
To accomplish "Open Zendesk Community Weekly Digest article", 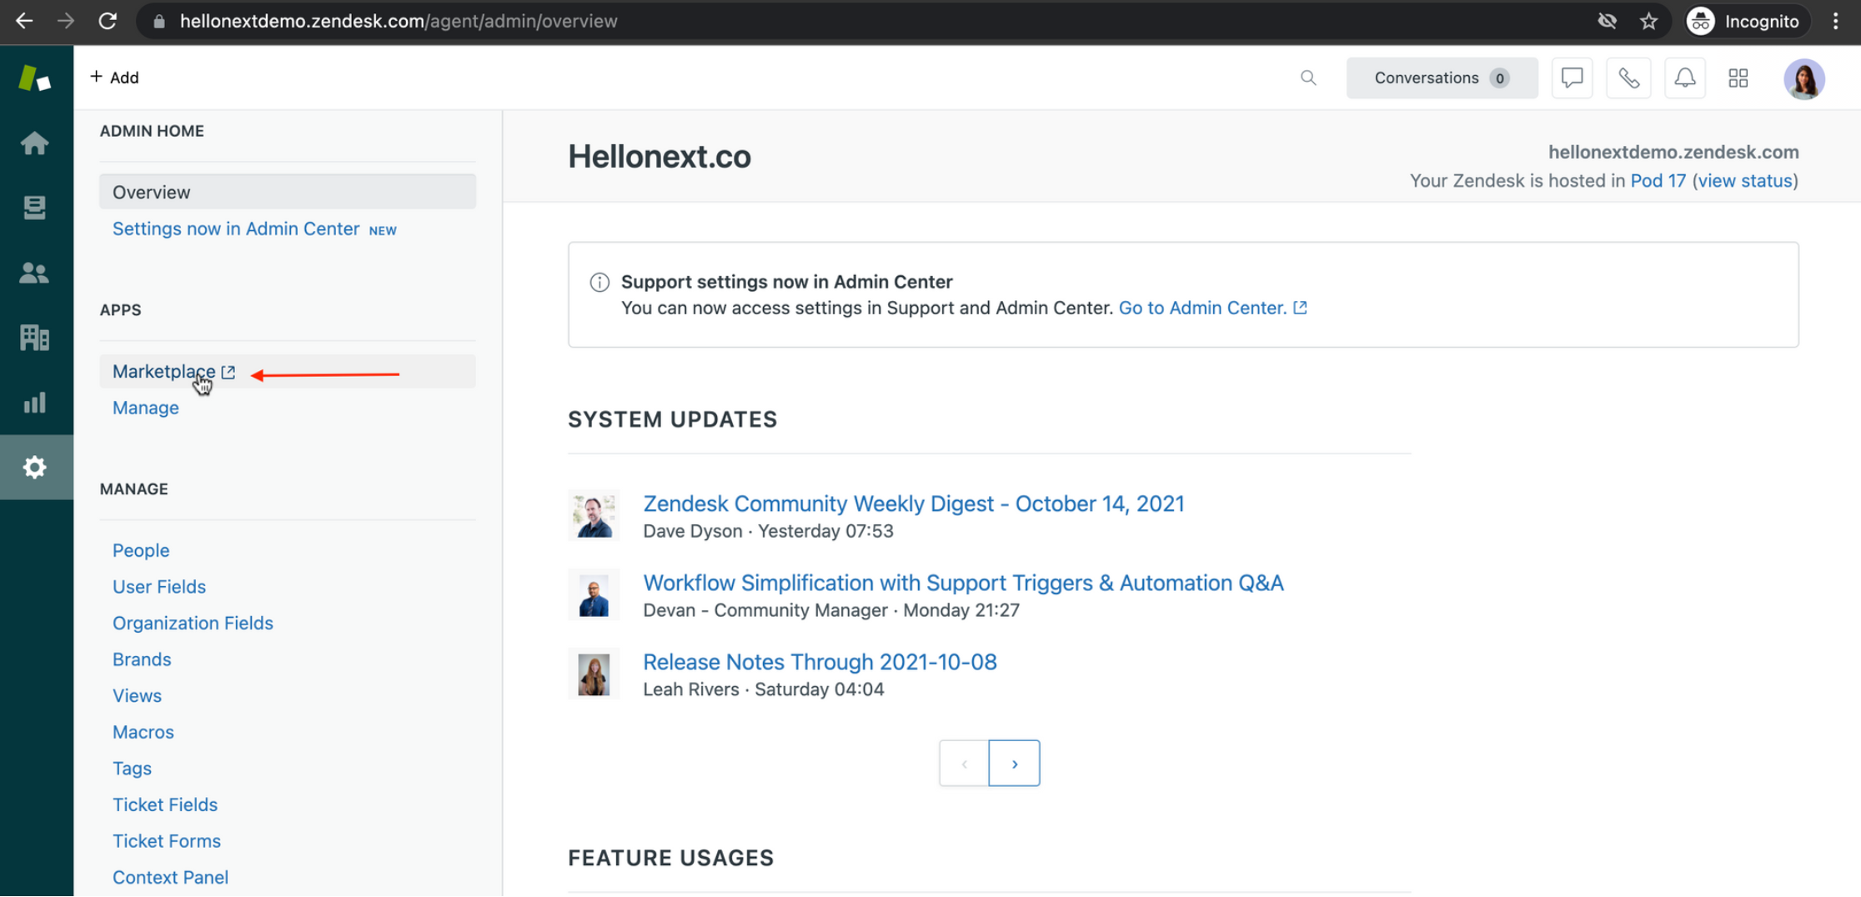I will pos(913,504).
